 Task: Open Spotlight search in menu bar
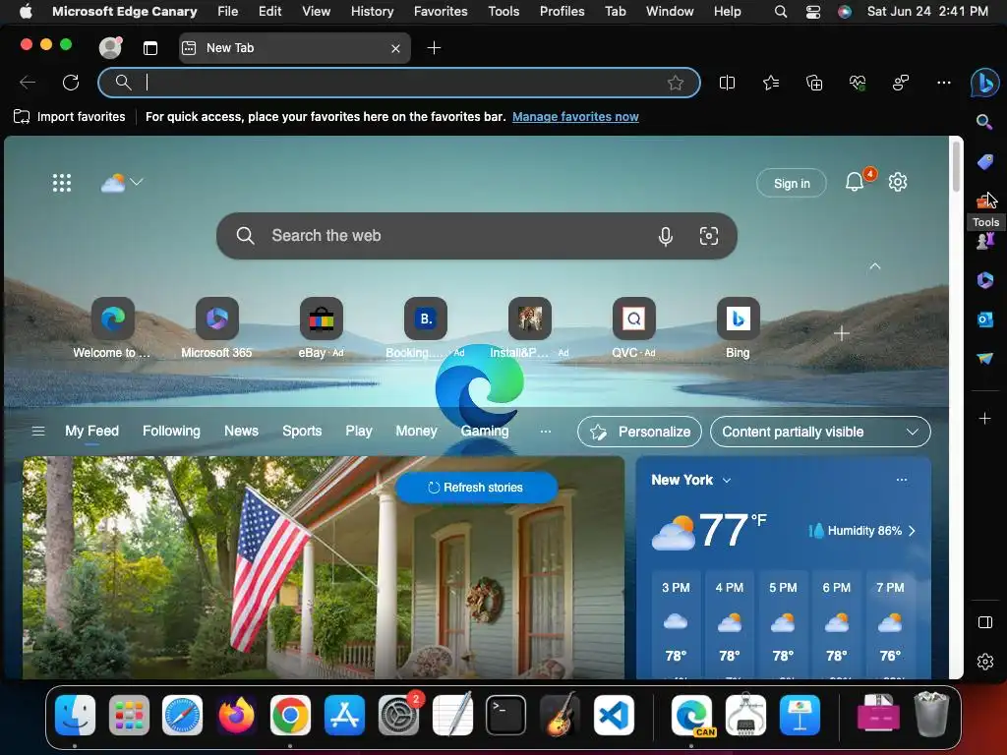[780, 11]
